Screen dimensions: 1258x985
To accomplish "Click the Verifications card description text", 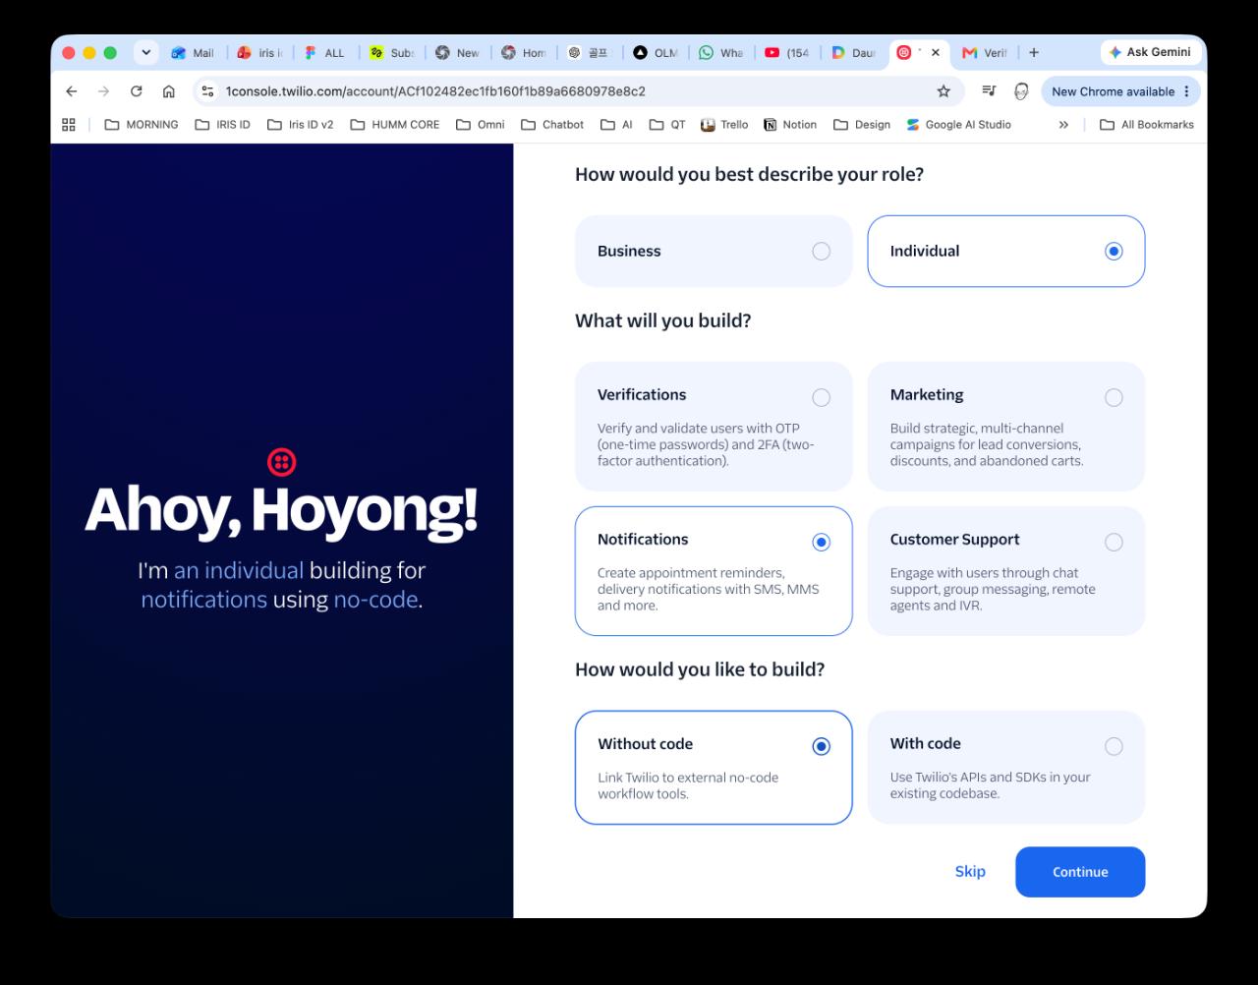I will coord(706,444).
